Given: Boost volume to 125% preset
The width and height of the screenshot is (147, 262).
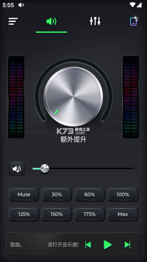Looking at the screenshot, I should pyautogui.click(x=24, y=214).
